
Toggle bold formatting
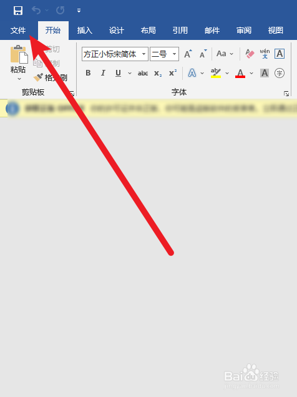(x=88, y=73)
